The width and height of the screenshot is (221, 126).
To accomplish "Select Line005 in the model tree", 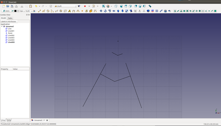I will pos(11,42).
